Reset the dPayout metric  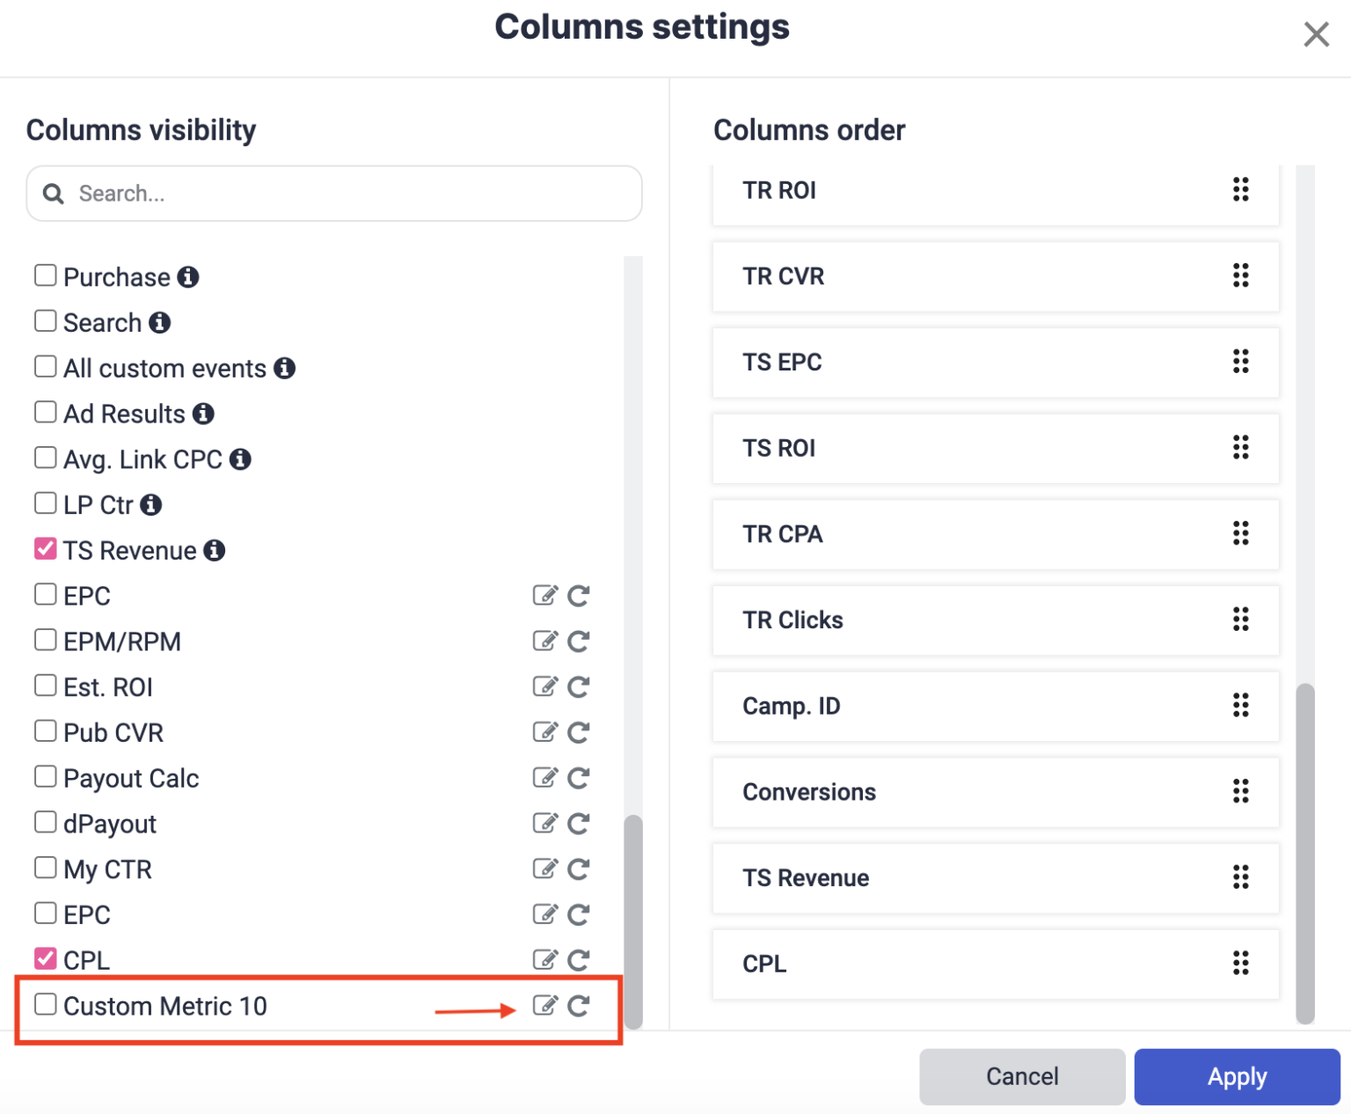tap(579, 824)
